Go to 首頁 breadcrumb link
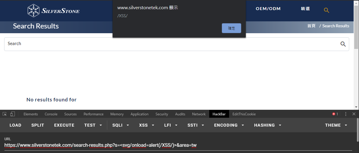 [311, 26]
